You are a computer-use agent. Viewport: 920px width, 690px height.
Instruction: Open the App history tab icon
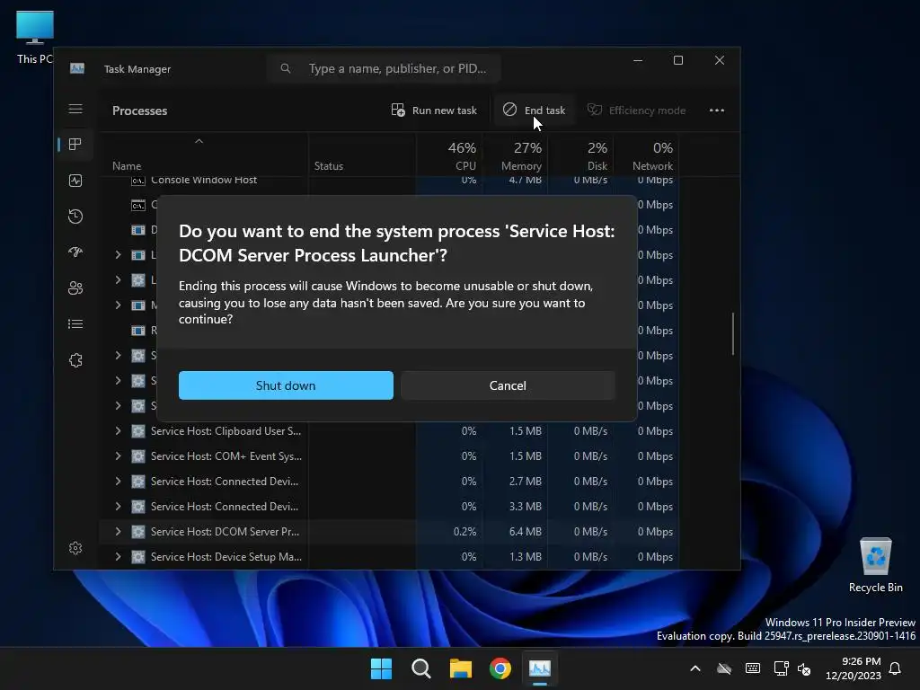pyautogui.click(x=75, y=217)
